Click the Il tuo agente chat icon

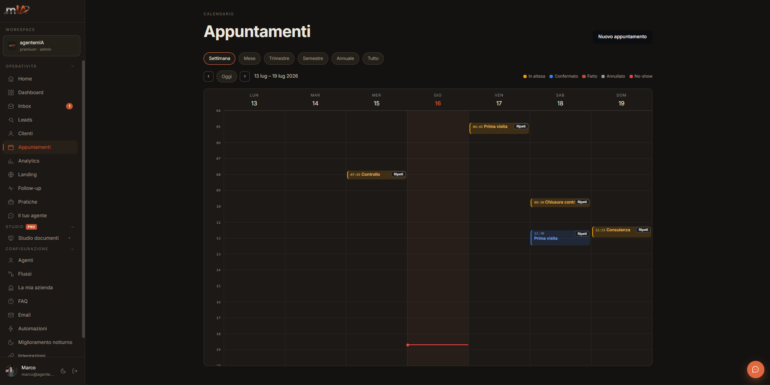click(x=11, y=216)
